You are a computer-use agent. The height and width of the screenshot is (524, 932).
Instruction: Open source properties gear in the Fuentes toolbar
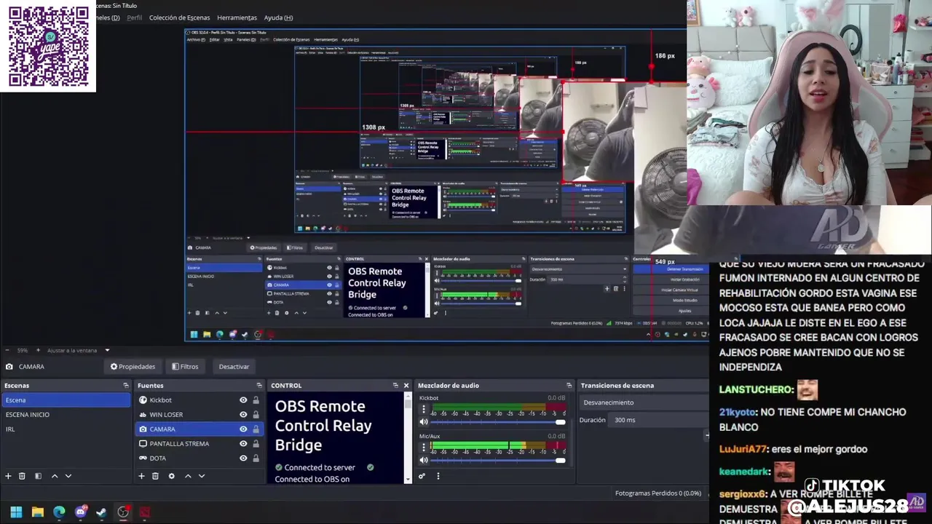pos(171,476)
